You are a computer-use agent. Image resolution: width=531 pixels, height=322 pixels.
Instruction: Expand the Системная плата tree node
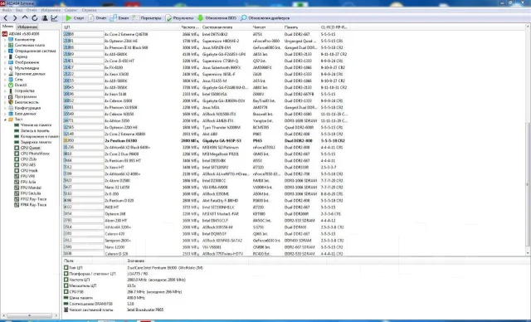(x=5, y=46)
